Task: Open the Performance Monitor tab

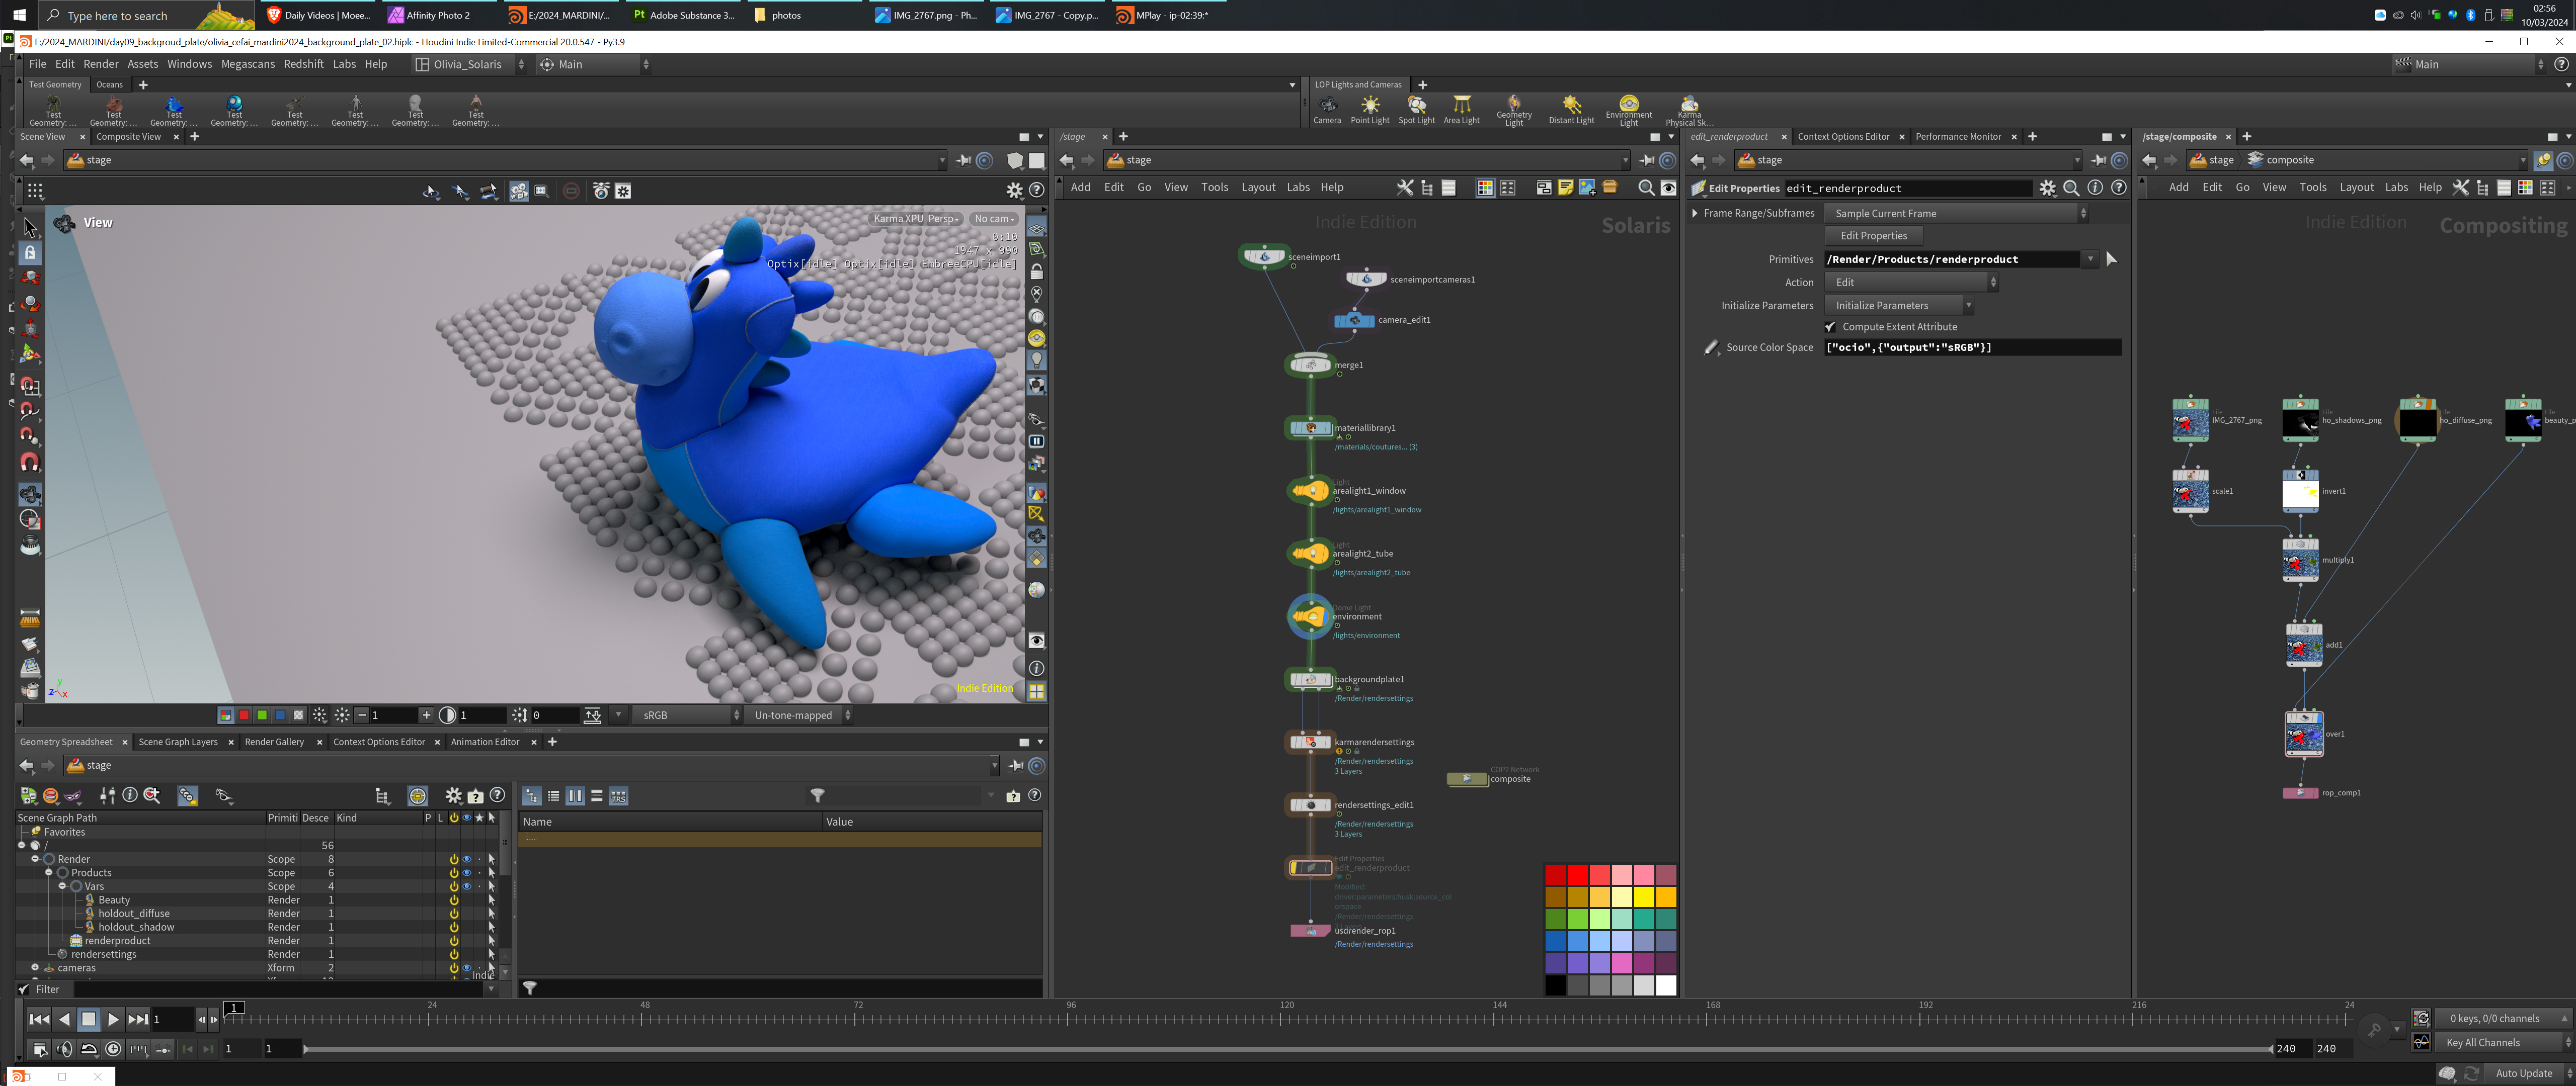Action: tap(1958, 137)
